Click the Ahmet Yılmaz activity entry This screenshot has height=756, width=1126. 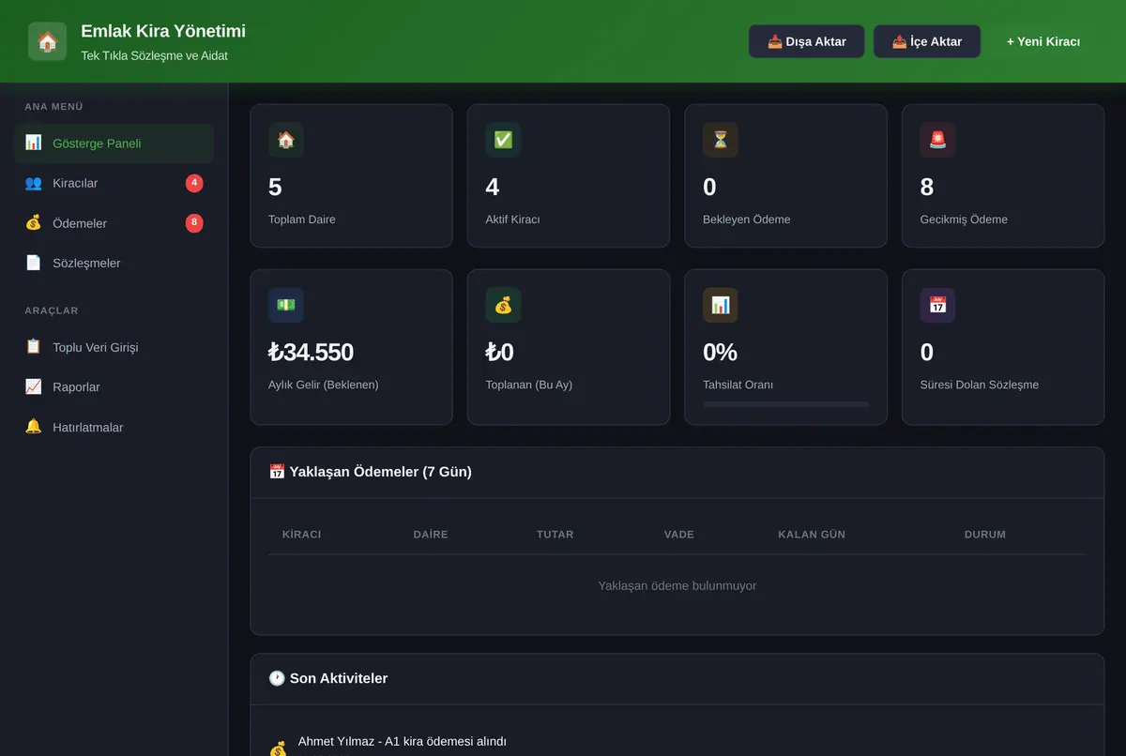[x=403, y=742]
